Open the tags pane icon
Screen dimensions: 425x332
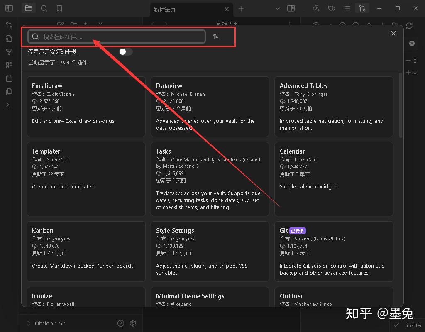331,8
